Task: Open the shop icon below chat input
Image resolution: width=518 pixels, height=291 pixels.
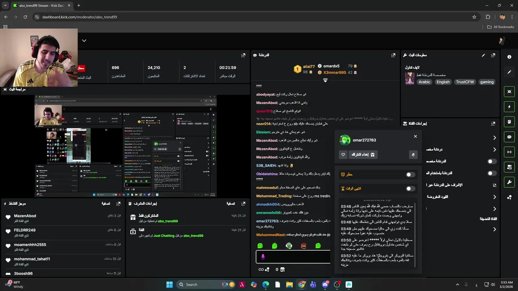Action: (x=282, y=269)
